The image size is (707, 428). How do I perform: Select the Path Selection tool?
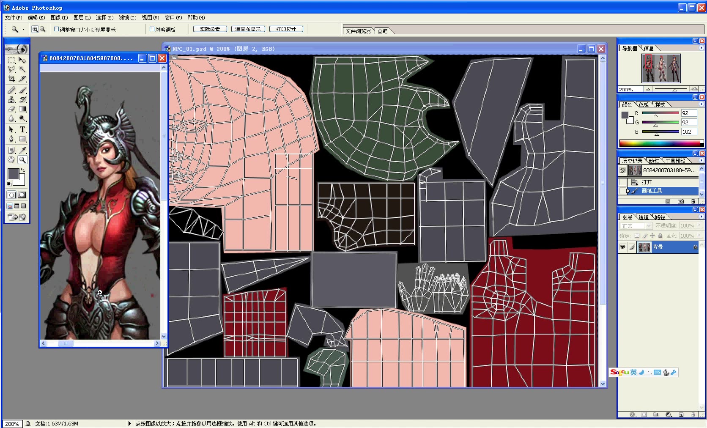pyautogui.click(x=11, y=129)
